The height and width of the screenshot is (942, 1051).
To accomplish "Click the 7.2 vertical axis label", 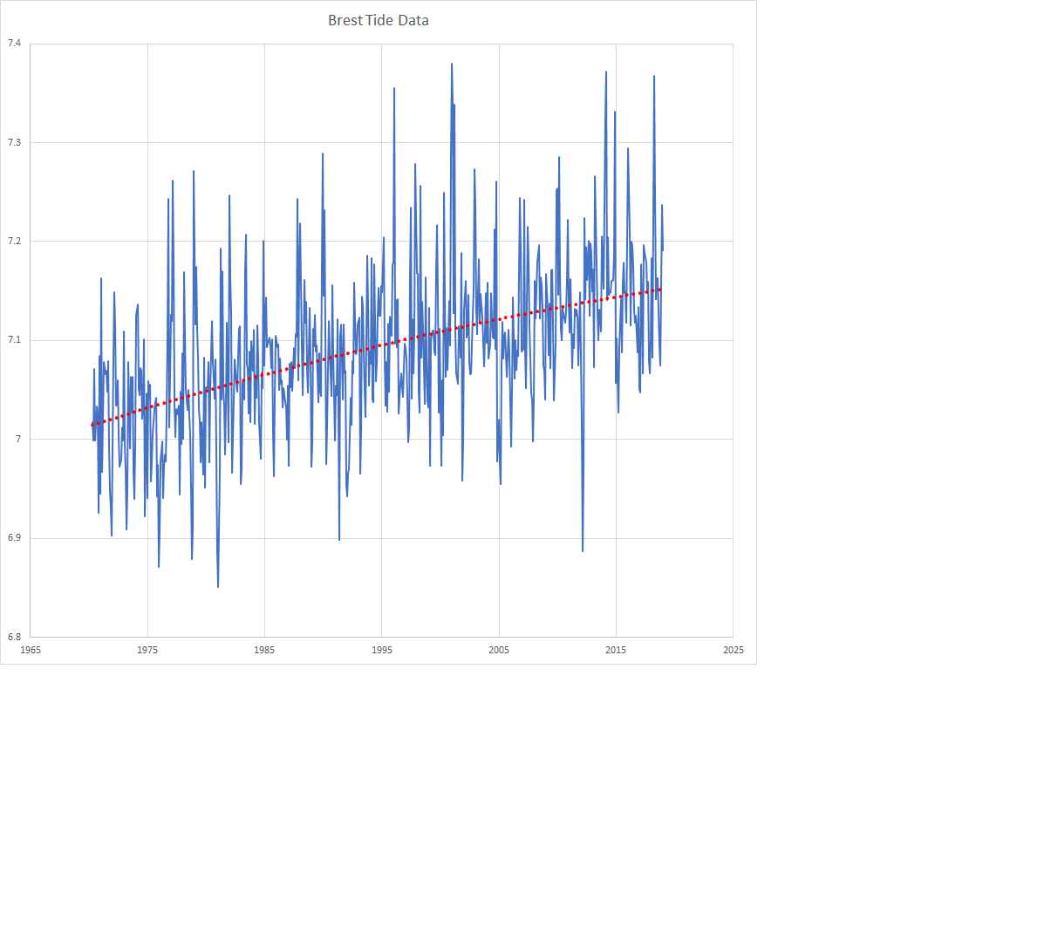I will pyautogui.click(x=14, y=242).
